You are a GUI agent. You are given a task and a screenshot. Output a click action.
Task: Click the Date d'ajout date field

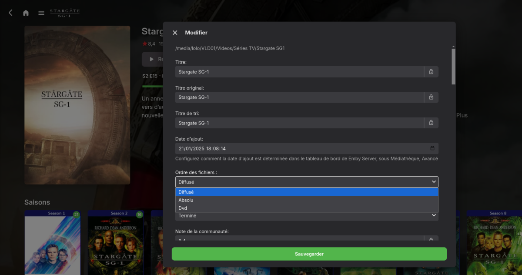click(x=307, y=148)
